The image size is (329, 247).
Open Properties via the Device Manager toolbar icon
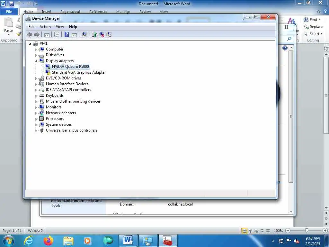tap(57, 35)
